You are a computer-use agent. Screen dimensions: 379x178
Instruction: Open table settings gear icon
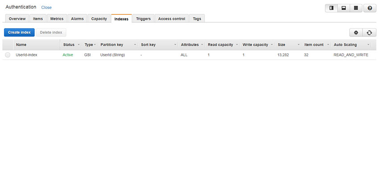click(356, 32)
